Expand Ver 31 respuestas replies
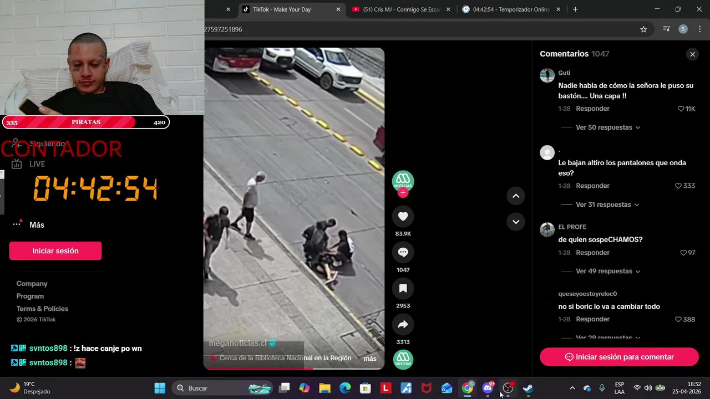This screenshot has width=710, height=399. (607, 204)
